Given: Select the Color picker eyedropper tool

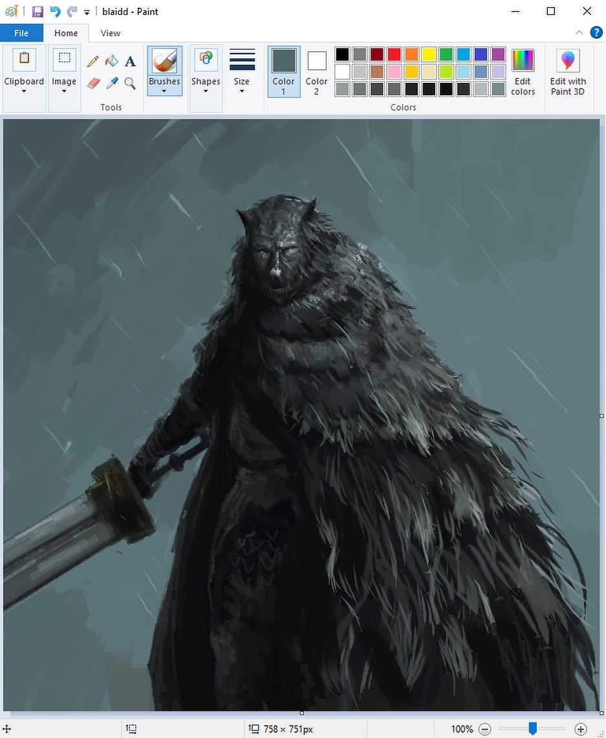Looking at the screenshot, I should 112,84.
